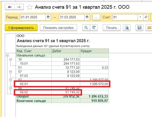Select the 68.02 account row label
The image size is (152, 117).
[x=24, y=92]
